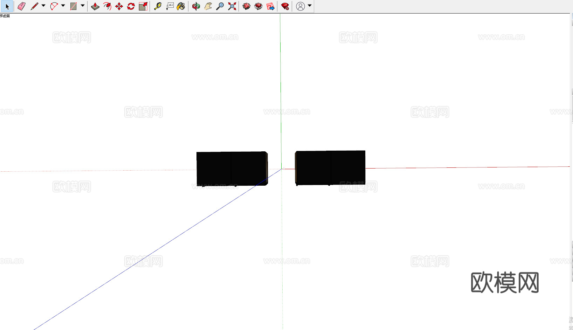This screenshot has height=330, width=573.
Task: Select the Pan hand tool
Action: [x=208, y=6]
